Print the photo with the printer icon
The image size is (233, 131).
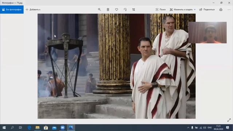(x=221, y=9)
